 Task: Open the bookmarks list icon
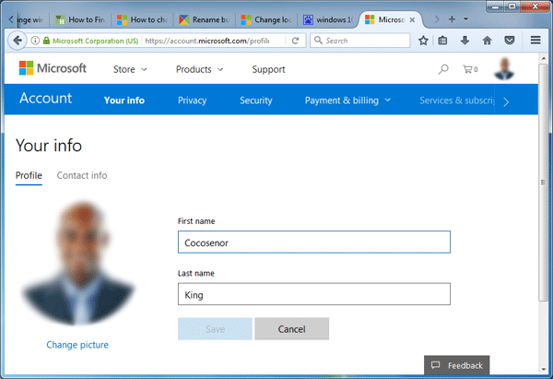[442, 41]
